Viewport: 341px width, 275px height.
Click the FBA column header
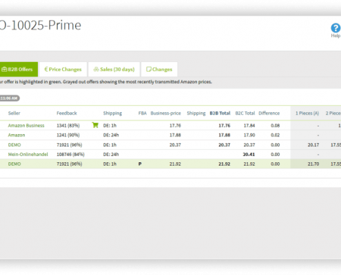[x=143, y=113]
